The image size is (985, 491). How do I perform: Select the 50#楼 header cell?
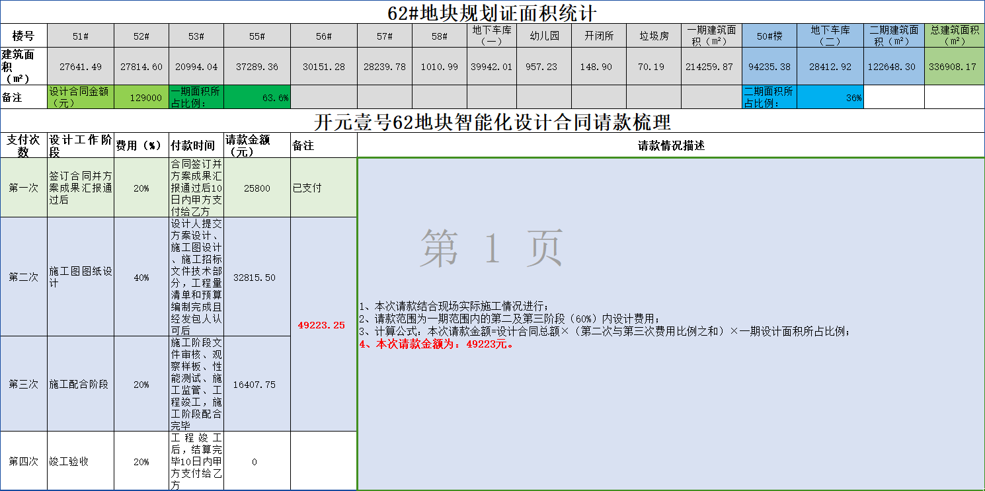point(769,36)
